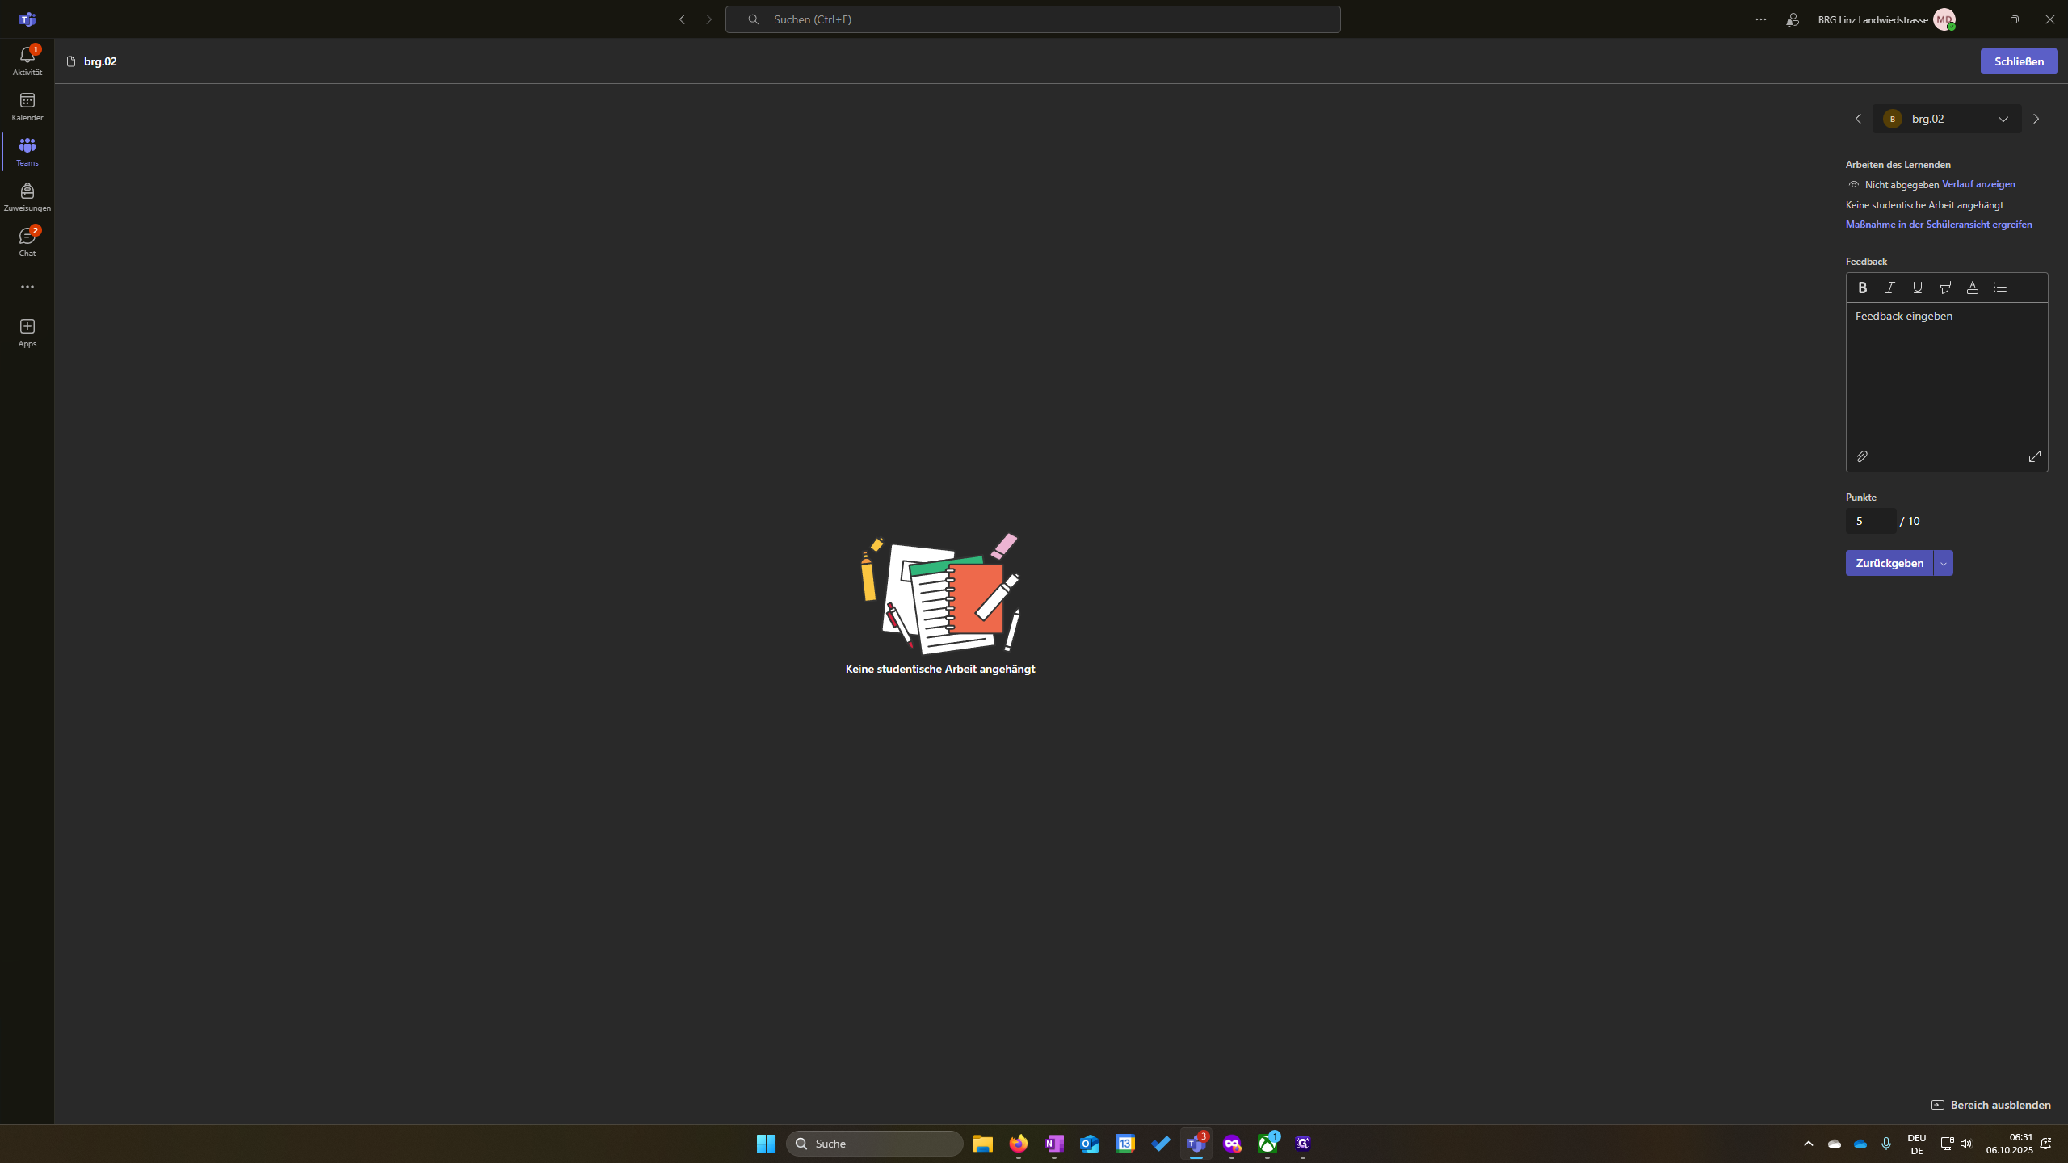Open the brg.02 student selector dropdown
This screenshot has width=2068, height=1163.
point(1947,119)
